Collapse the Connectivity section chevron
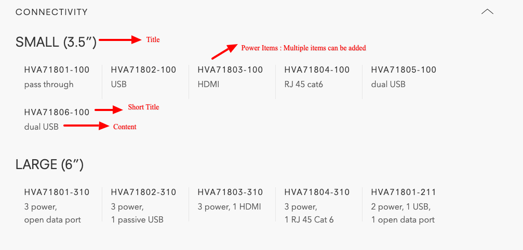 (487, 12)
